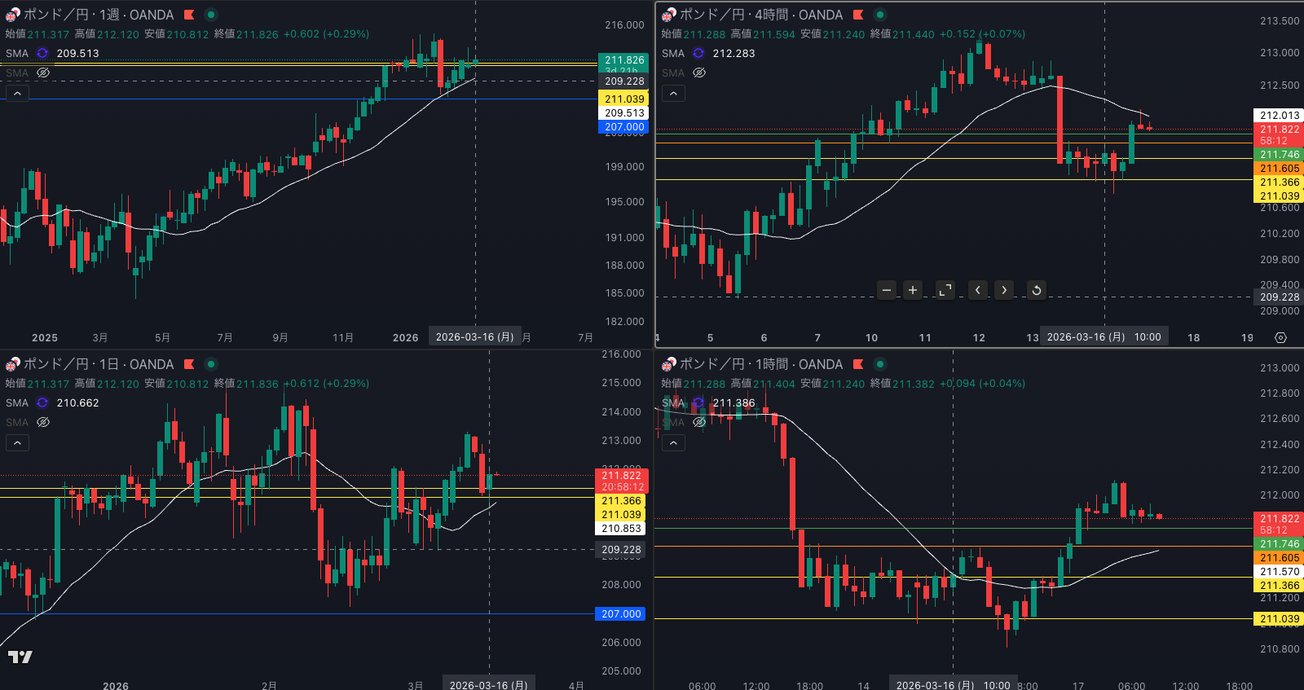Viewport: 1304px width, 690px height.
Task: Click the ポンド/円 1日 symbol title
Action: [x=98, y=364]
